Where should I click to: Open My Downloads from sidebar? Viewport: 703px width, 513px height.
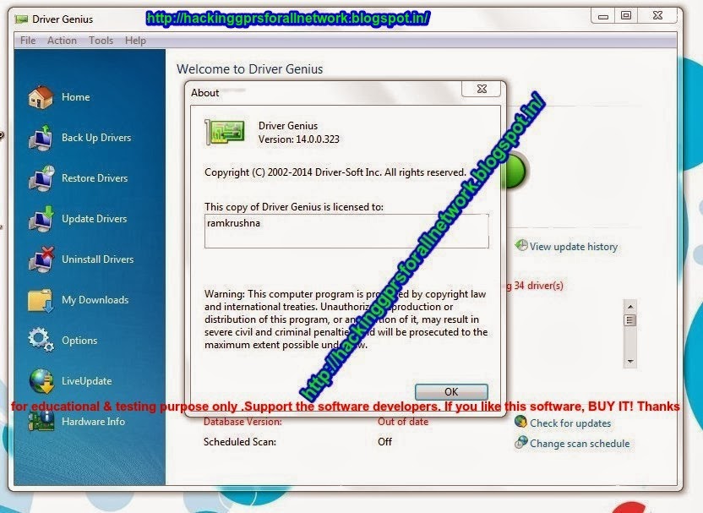(95, 300)
